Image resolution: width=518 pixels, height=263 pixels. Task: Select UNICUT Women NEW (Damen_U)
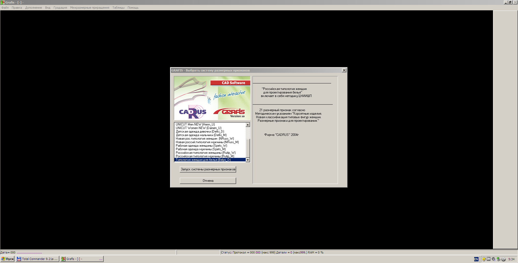click(210, 128)
